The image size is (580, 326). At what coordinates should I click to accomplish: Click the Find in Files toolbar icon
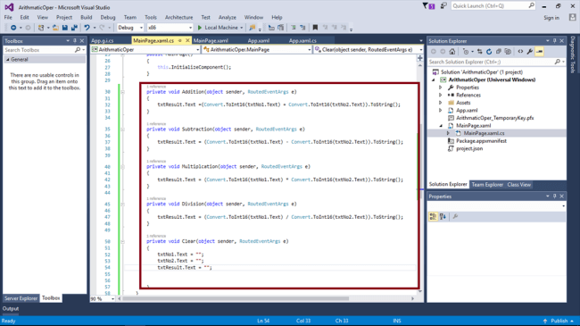(x=253, y=28)
